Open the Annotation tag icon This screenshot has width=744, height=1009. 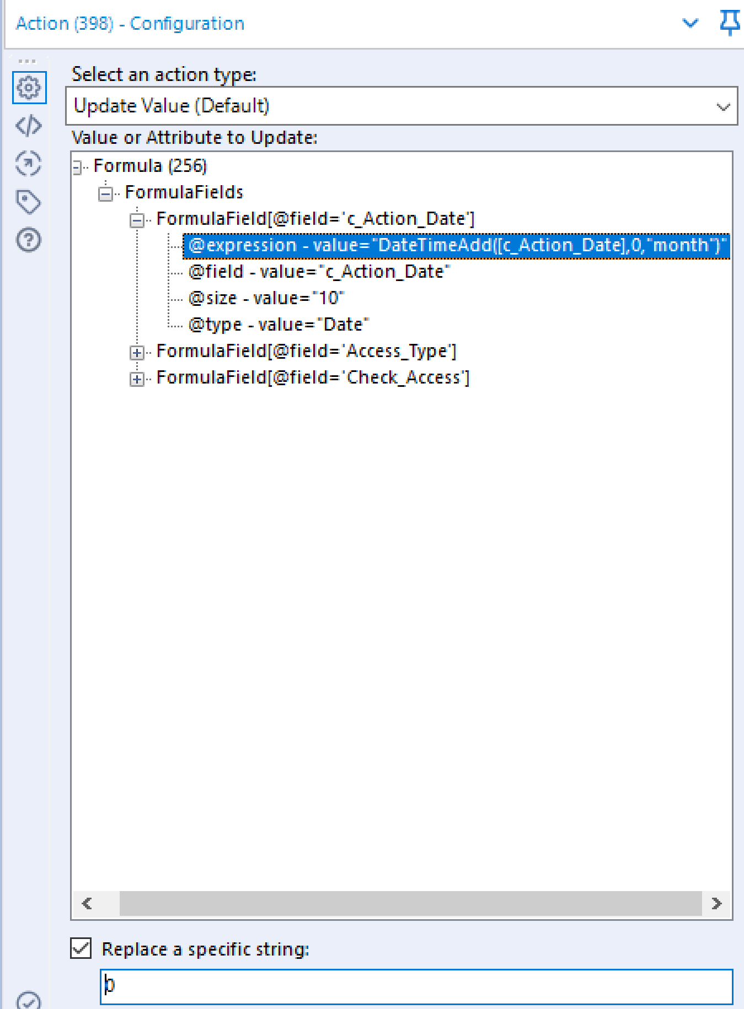pyautogui.click(x=29, y=202)
